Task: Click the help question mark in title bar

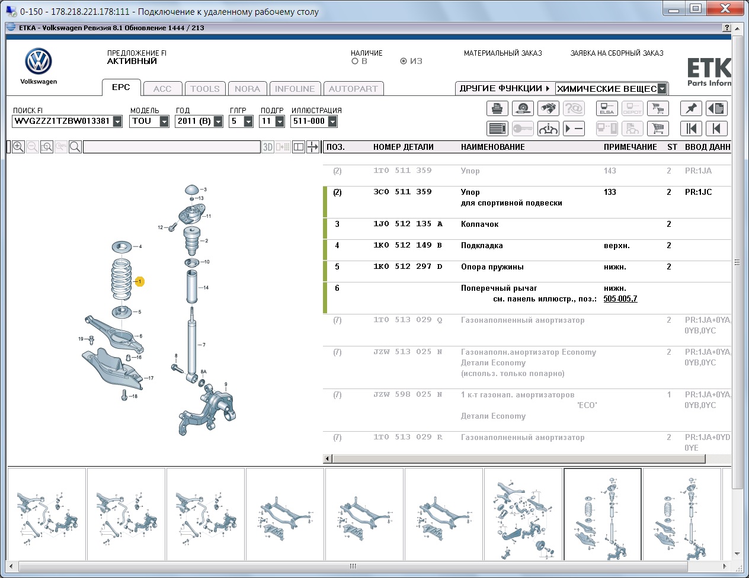Action: coord(727,28)
